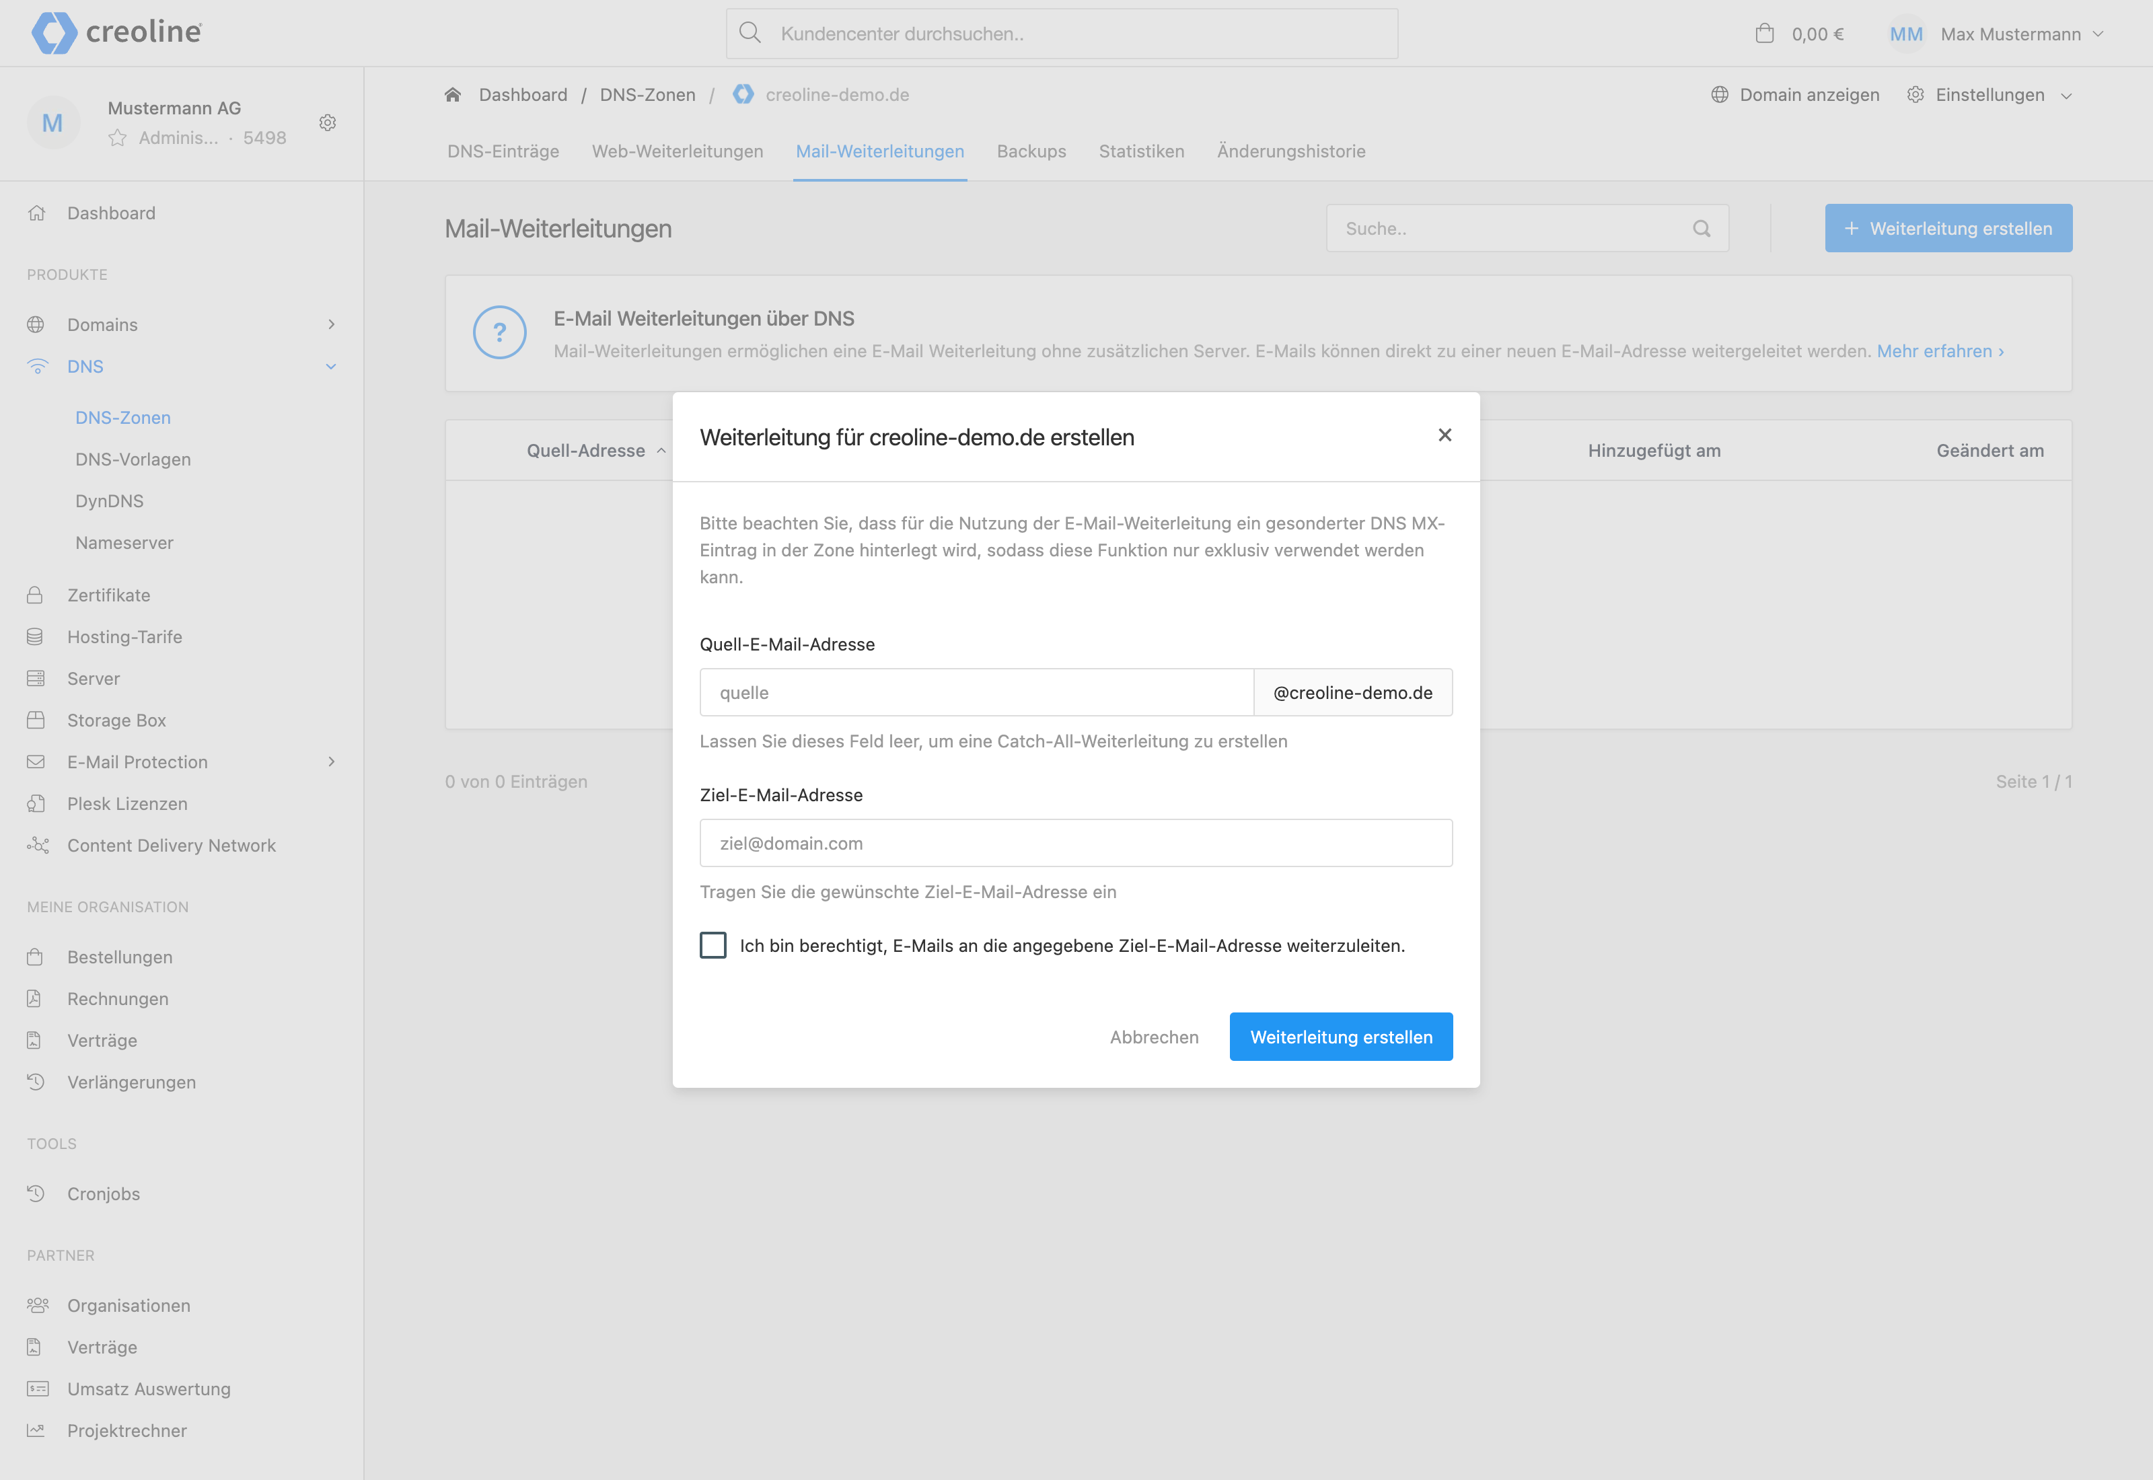
Task: Close the Weiterleitung erstellen dialog
Action: coord(1445,435)
